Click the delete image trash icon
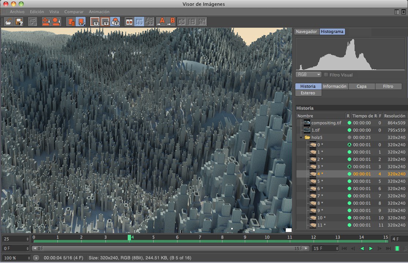This screenshot has width=408, height=263. (70, 22)
